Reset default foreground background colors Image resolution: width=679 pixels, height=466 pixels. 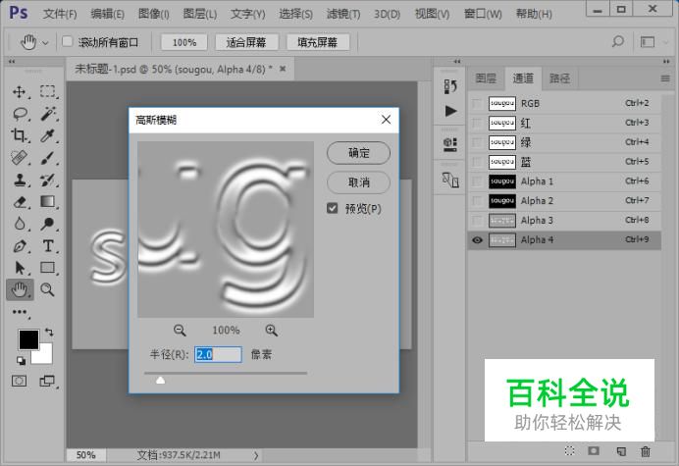point(21,360)
